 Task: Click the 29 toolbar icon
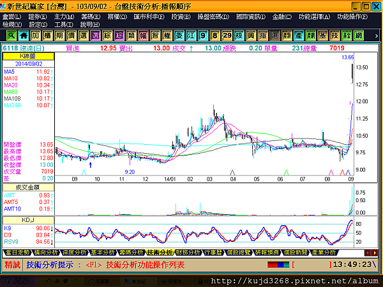227,36
